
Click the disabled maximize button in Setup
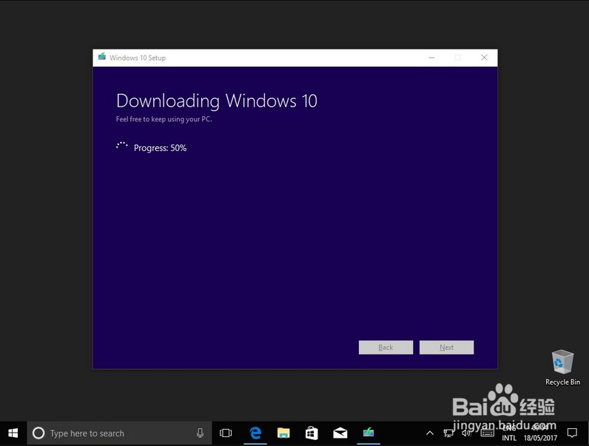pyautogui.click(x=457, y=58)
